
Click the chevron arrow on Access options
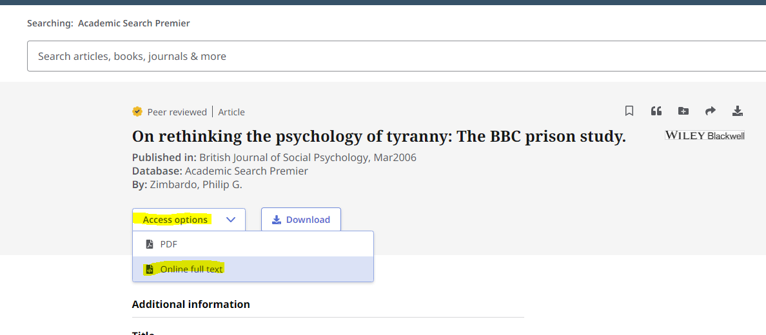(x=231, y=220)
